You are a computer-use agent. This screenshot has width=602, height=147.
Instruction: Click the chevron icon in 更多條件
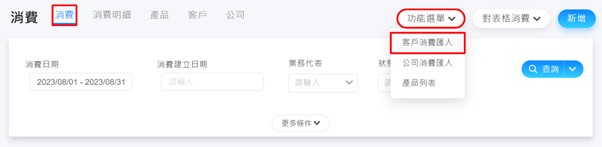[x=317, y=123]
